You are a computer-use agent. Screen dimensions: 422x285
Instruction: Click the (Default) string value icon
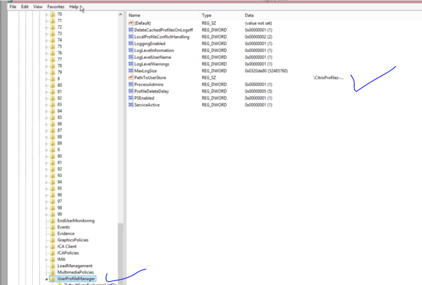coord(131,23)
